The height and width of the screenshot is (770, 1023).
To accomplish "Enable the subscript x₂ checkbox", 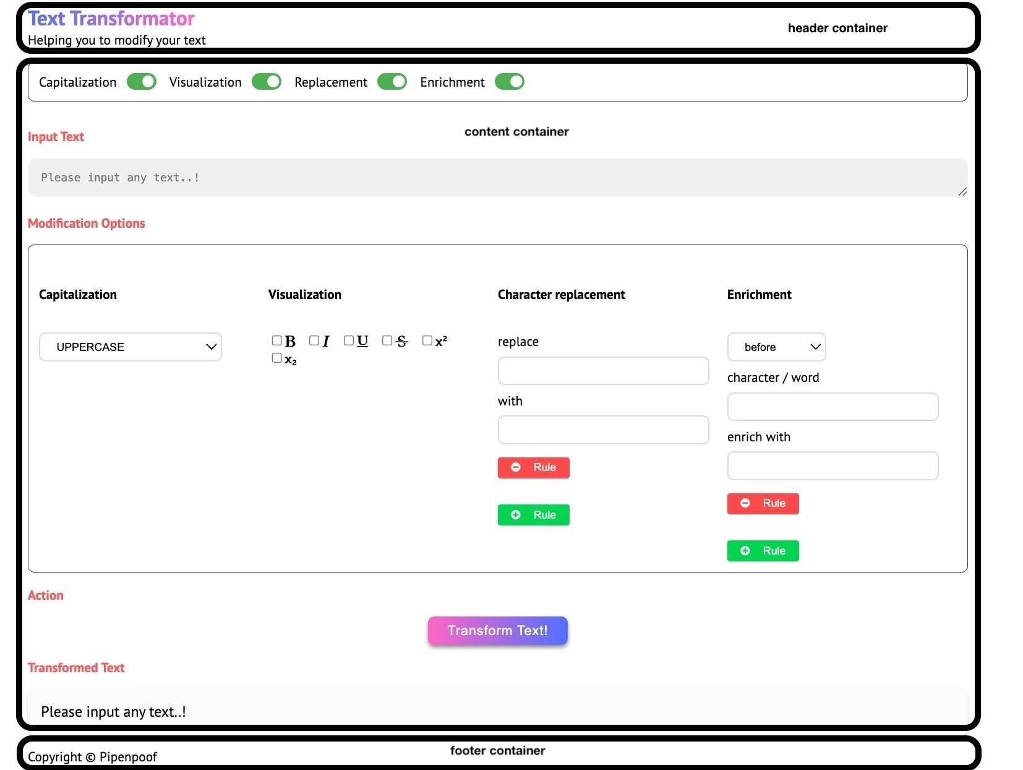I will pyautogui.click(x=277, y=358).
